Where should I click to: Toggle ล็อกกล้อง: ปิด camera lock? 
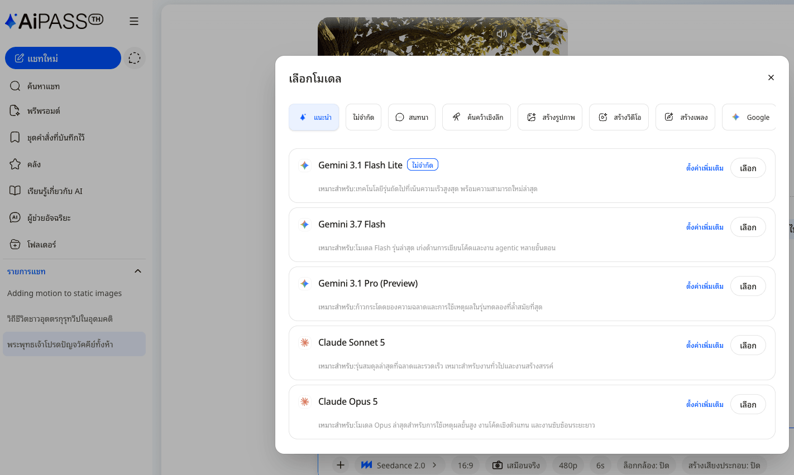click(646, 465)
